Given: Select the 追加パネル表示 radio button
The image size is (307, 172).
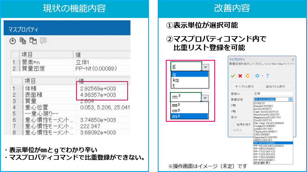Looking at the screenshot, I should click(x=264, y=86).
